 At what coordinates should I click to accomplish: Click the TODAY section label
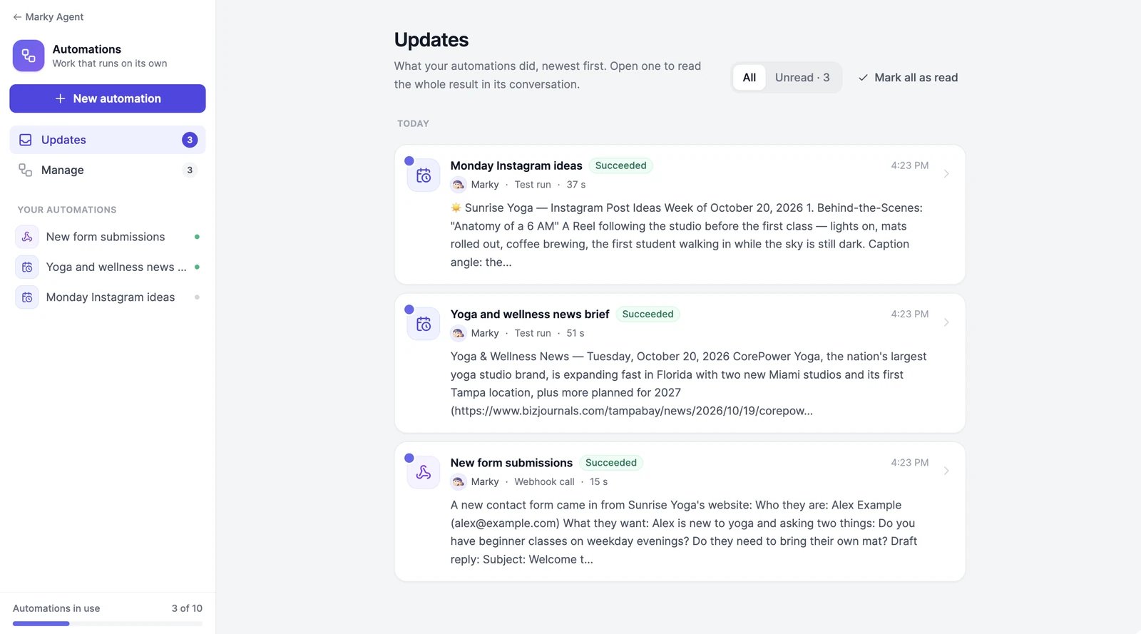(x=413, y=123)
